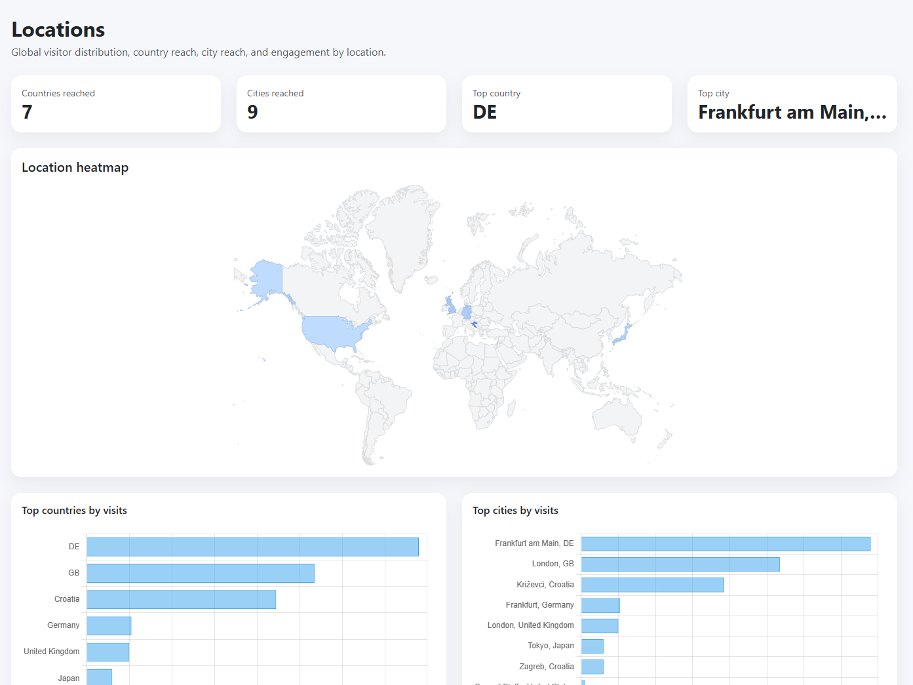
Task: Select the Tokyo, Japan bar
Action: [592, 646]
